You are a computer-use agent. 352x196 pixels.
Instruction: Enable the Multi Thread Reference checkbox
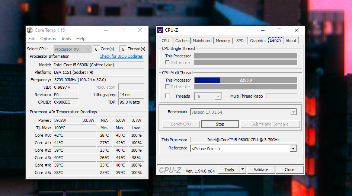[167, 86]
